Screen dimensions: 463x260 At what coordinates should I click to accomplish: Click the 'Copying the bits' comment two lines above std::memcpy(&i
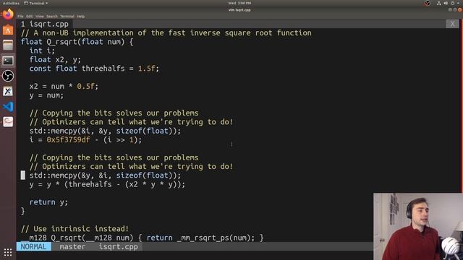[x=114, y=113]
